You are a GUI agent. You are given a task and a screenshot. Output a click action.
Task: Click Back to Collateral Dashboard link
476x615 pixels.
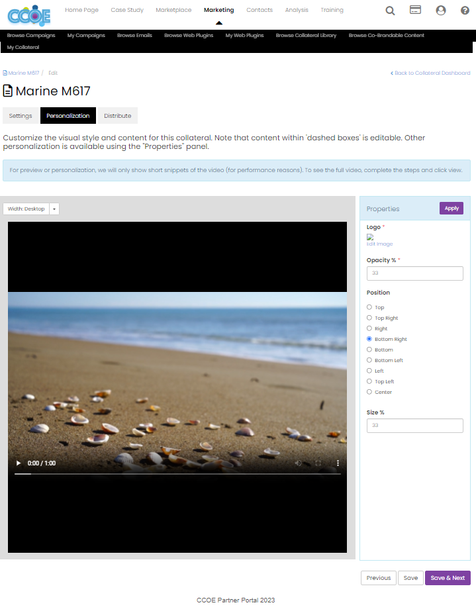430,73
